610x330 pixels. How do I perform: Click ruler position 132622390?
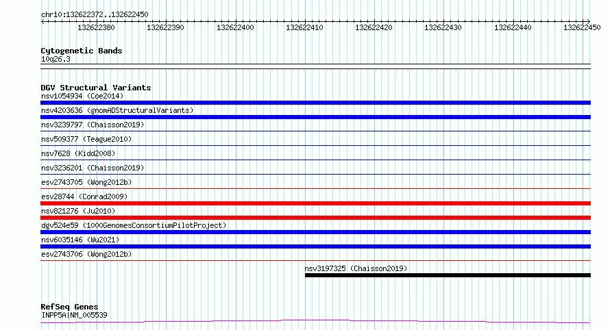click(x=165, y=27)
